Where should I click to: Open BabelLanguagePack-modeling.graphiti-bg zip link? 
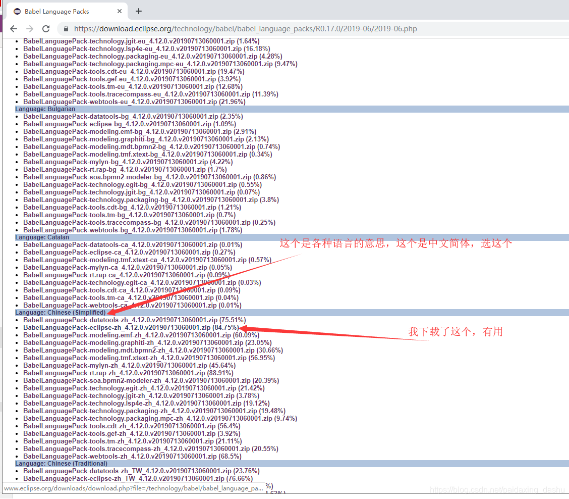pos(146,139)
